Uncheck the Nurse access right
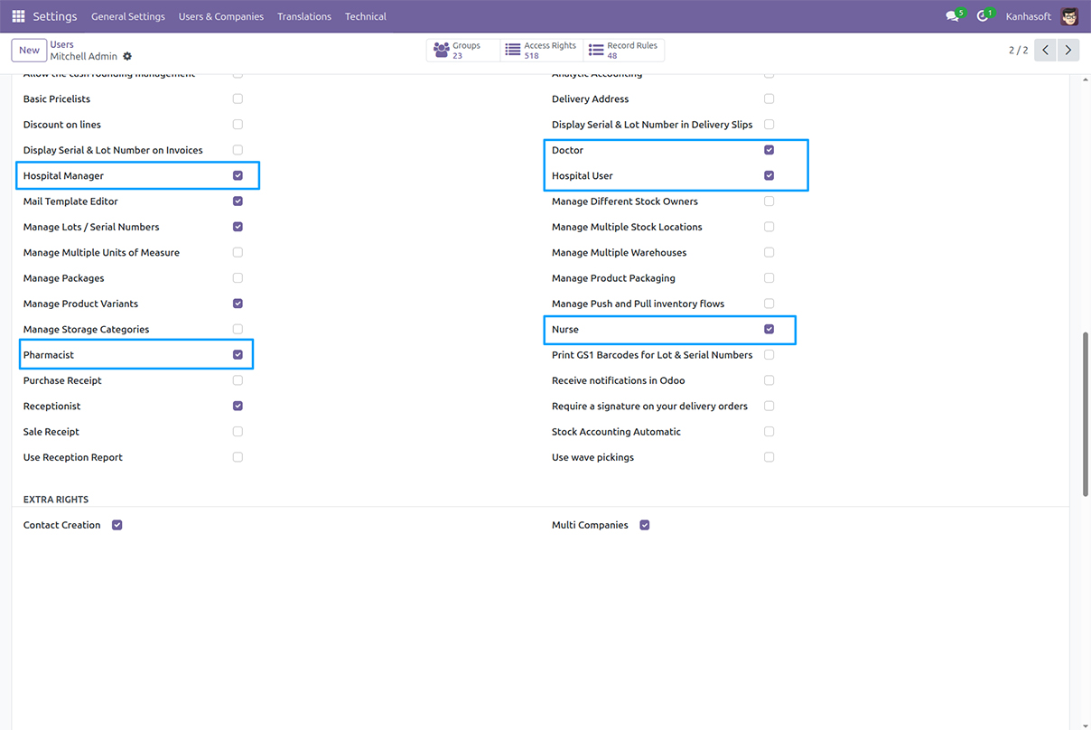 [769, 329]
